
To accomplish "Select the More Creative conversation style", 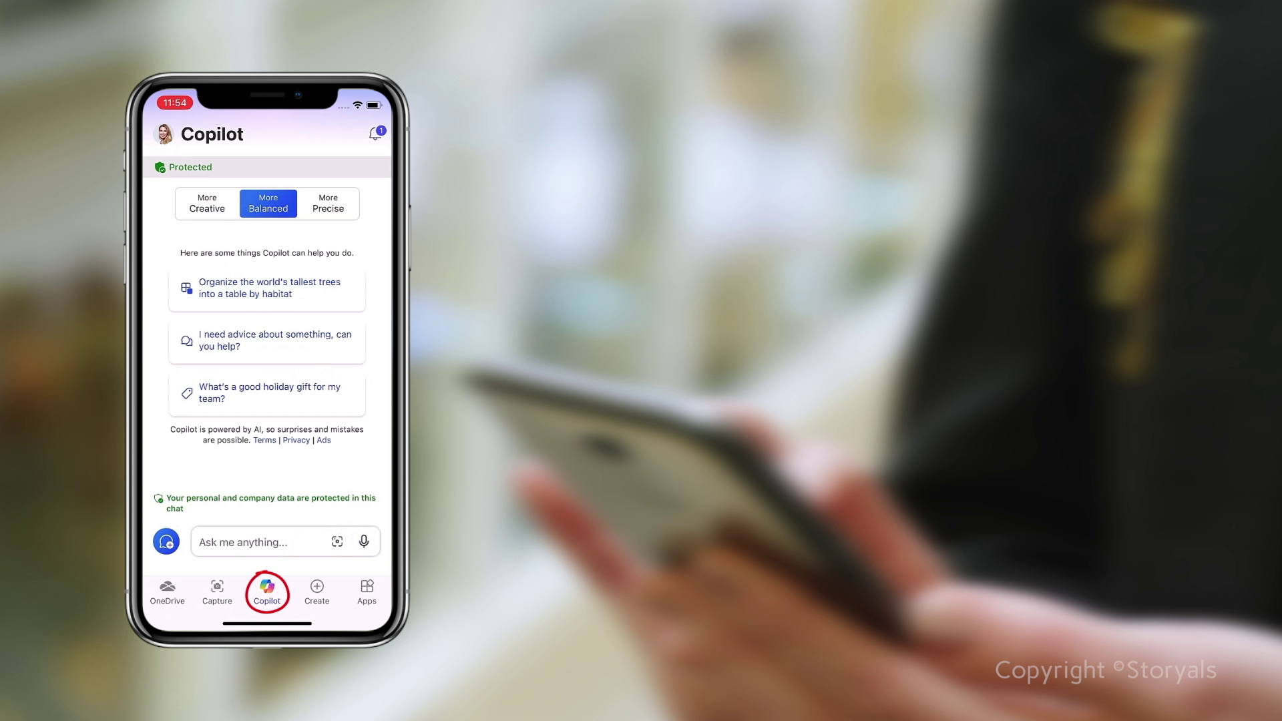I will [207, 202].
